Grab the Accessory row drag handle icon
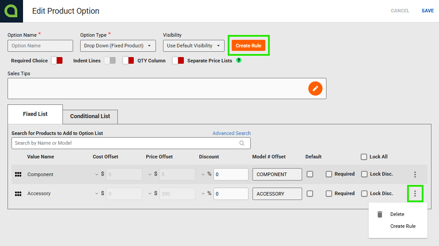 click(18, 194)
